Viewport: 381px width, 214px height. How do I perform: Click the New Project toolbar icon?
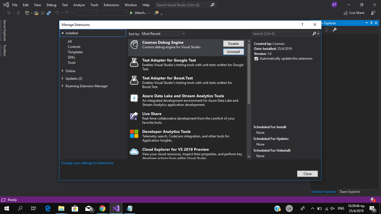pos(27,13)
